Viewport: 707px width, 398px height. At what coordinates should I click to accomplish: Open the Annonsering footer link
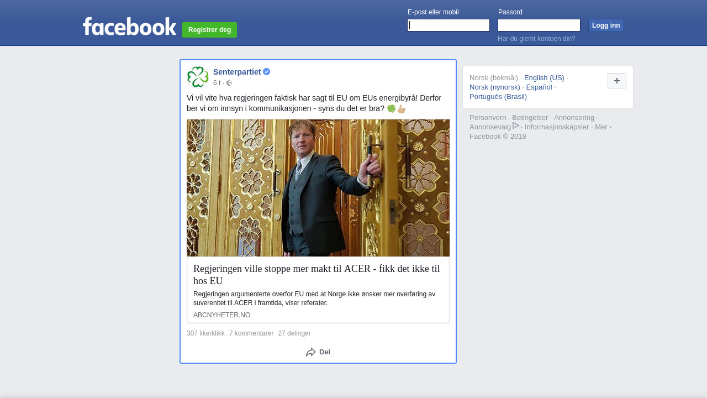tap(574, 118)
